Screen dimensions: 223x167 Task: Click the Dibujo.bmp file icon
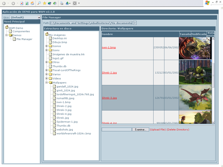pyautogui.click(x=50, y=42)
